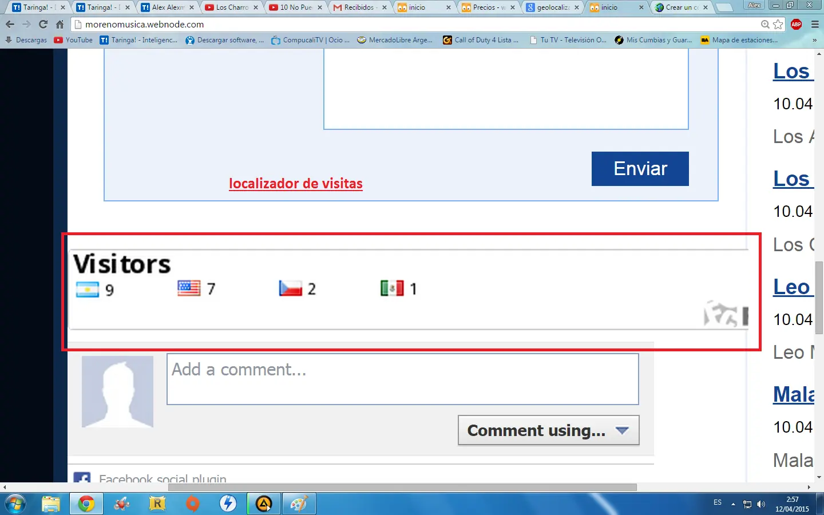Bookmark this page with the star icon
Viewport: 824px width, 515px height.
point(778,25)
